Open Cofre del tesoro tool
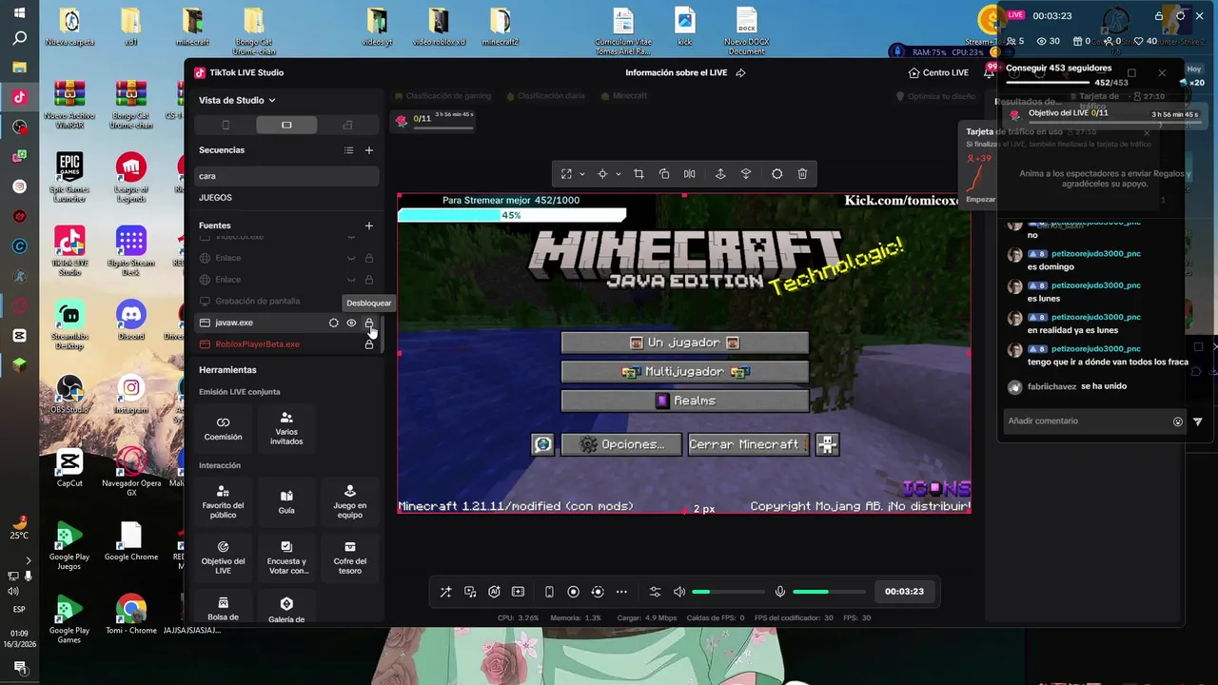Viewport: 1218px width, 685px height. pyautogui.click(x=349, y=558)
